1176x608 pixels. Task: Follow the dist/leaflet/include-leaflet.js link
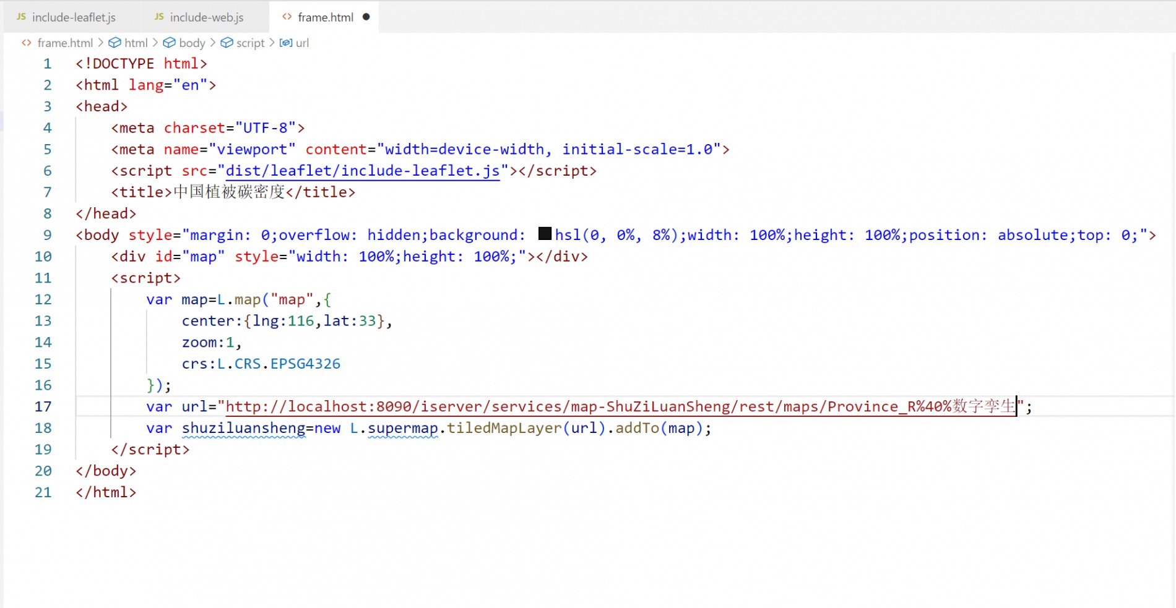pos(363,171)
